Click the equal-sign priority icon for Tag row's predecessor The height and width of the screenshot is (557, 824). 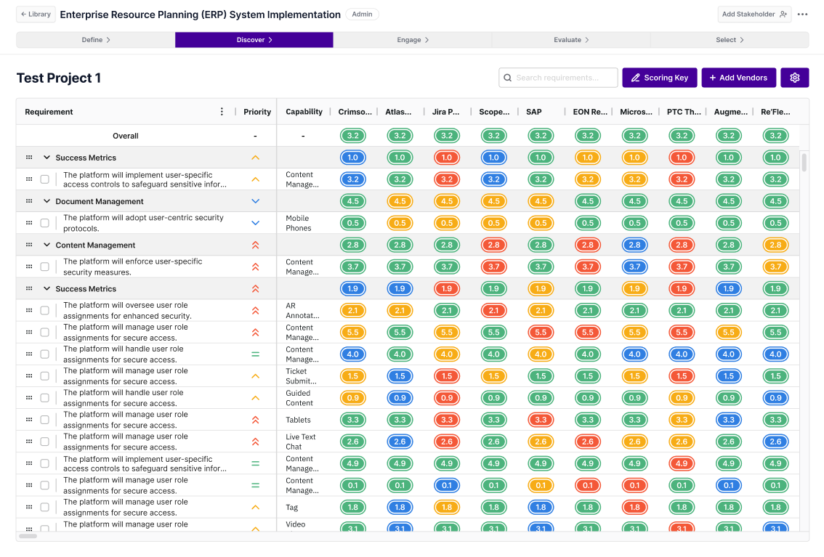pos(255,485)
